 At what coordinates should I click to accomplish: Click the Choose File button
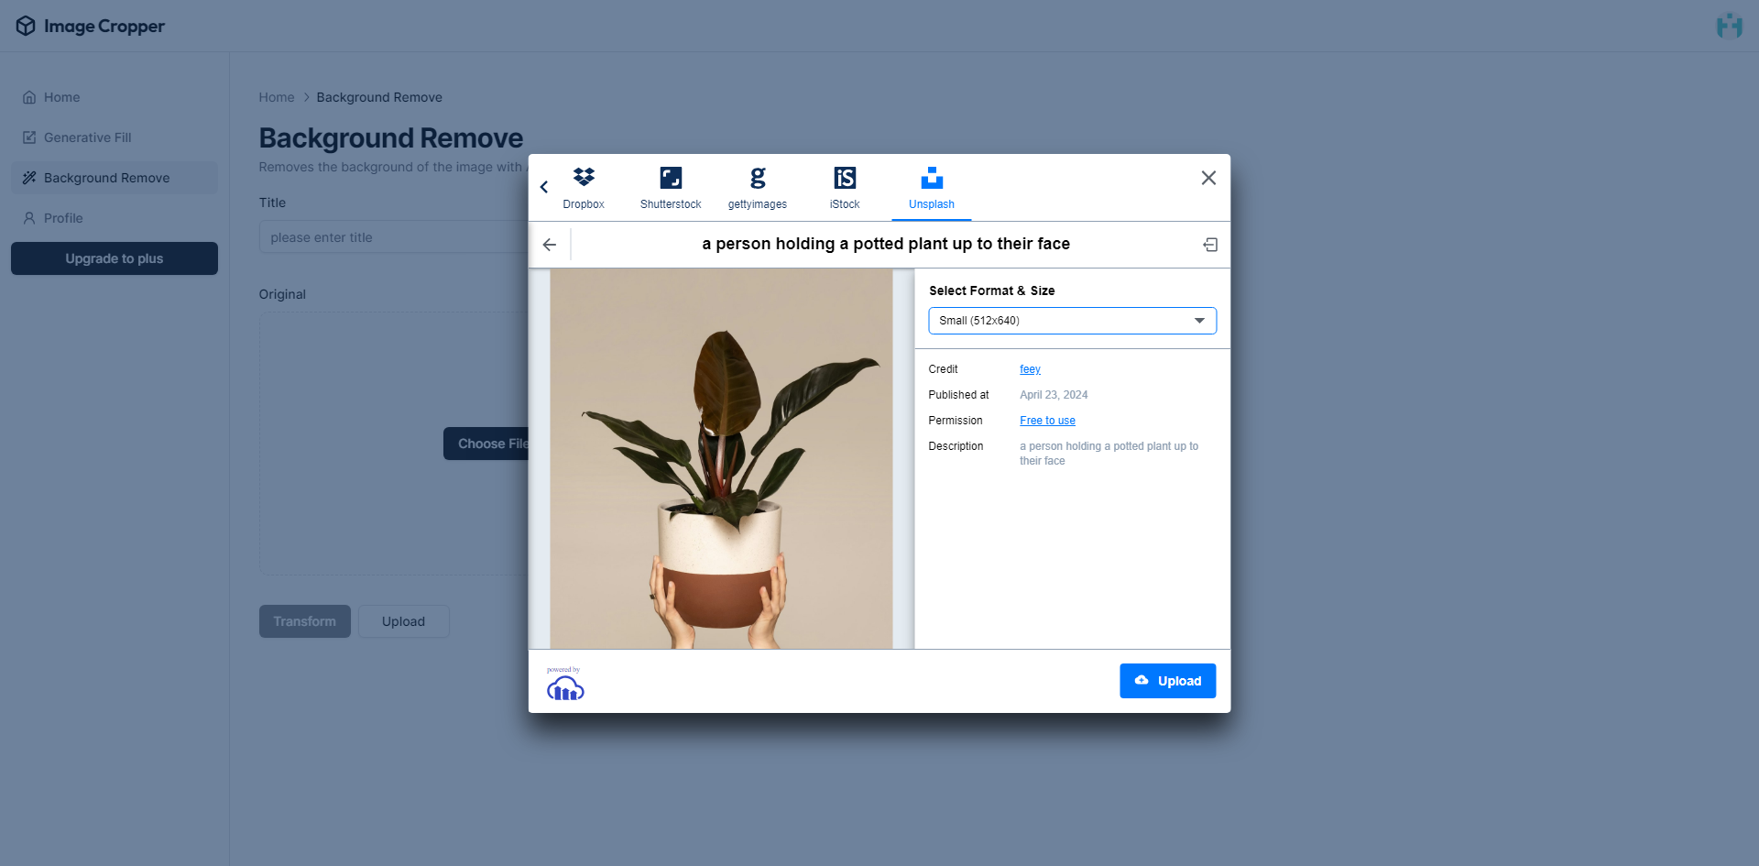[486, 444]
